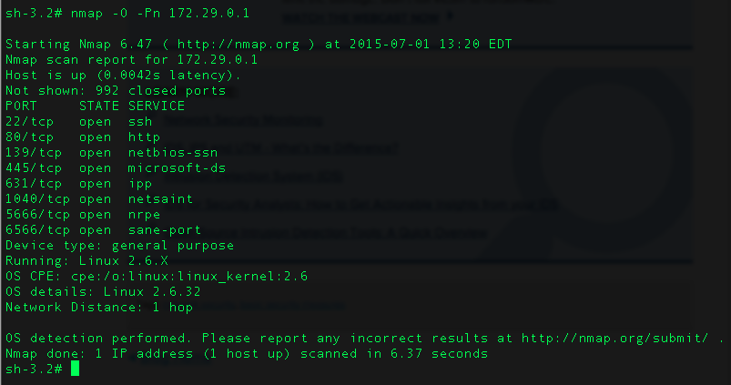Select the 631/tcp ipp line
Viewport: 731px width, 385px height.
click(79, 184)
